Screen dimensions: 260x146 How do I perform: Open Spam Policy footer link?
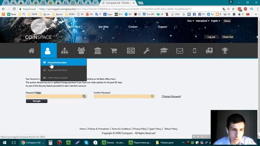tap(155, 129)
